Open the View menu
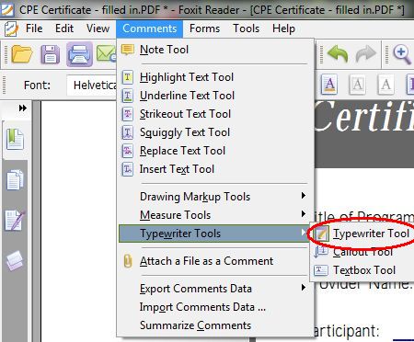Image resolution: width=414 pixels, height=342 pixels. [x=98, y=28]
